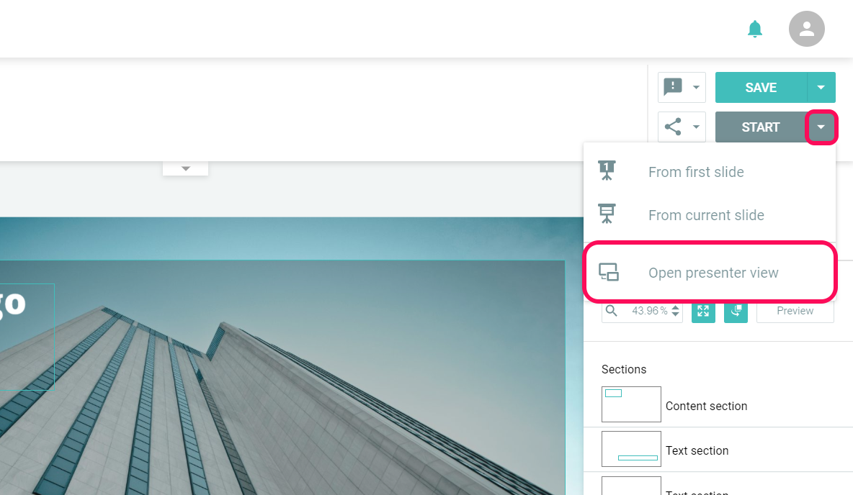Select the first Text section thumbnail

[x=631, y=449]
